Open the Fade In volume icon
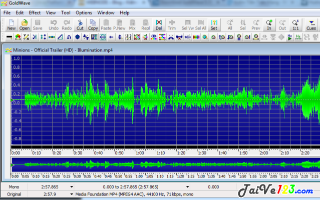The height and width of the screenshot is (200, 320). tap(222, 37)
